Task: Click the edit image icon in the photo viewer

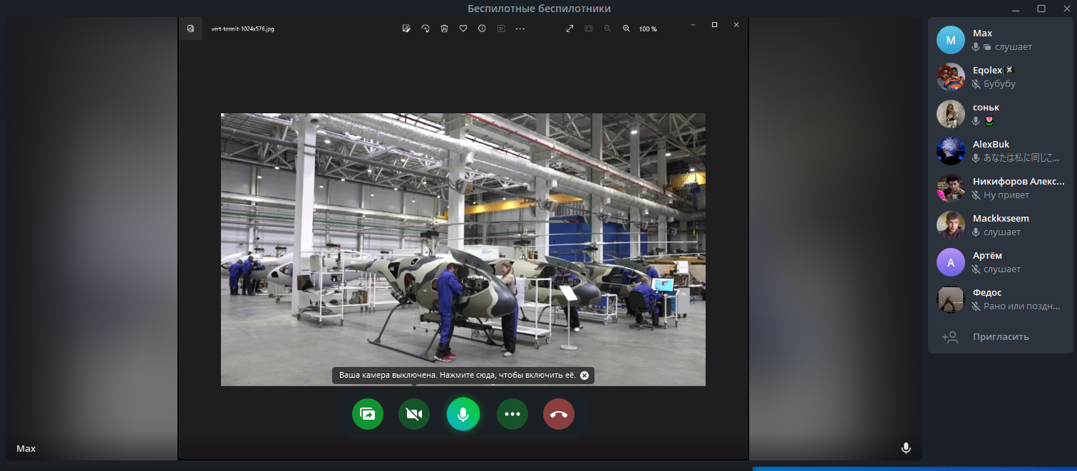Action: (x=406, y=29)
